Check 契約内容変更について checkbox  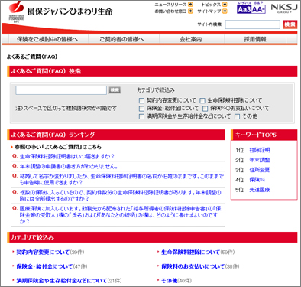point(141,101)
